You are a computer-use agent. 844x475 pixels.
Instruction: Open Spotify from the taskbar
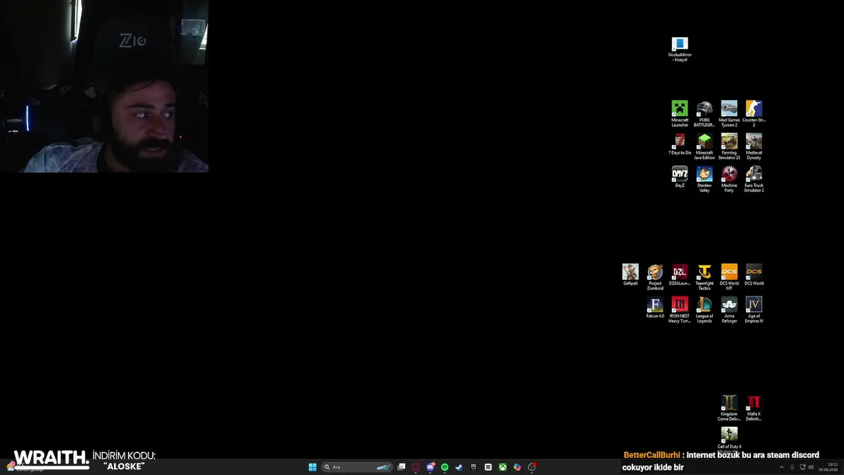tap(444, 467)
